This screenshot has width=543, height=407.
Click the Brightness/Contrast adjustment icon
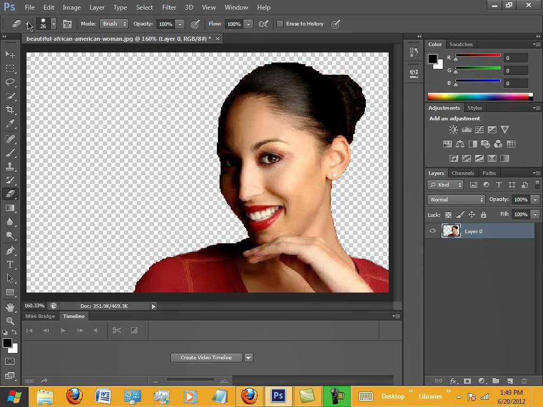[453, 130]
